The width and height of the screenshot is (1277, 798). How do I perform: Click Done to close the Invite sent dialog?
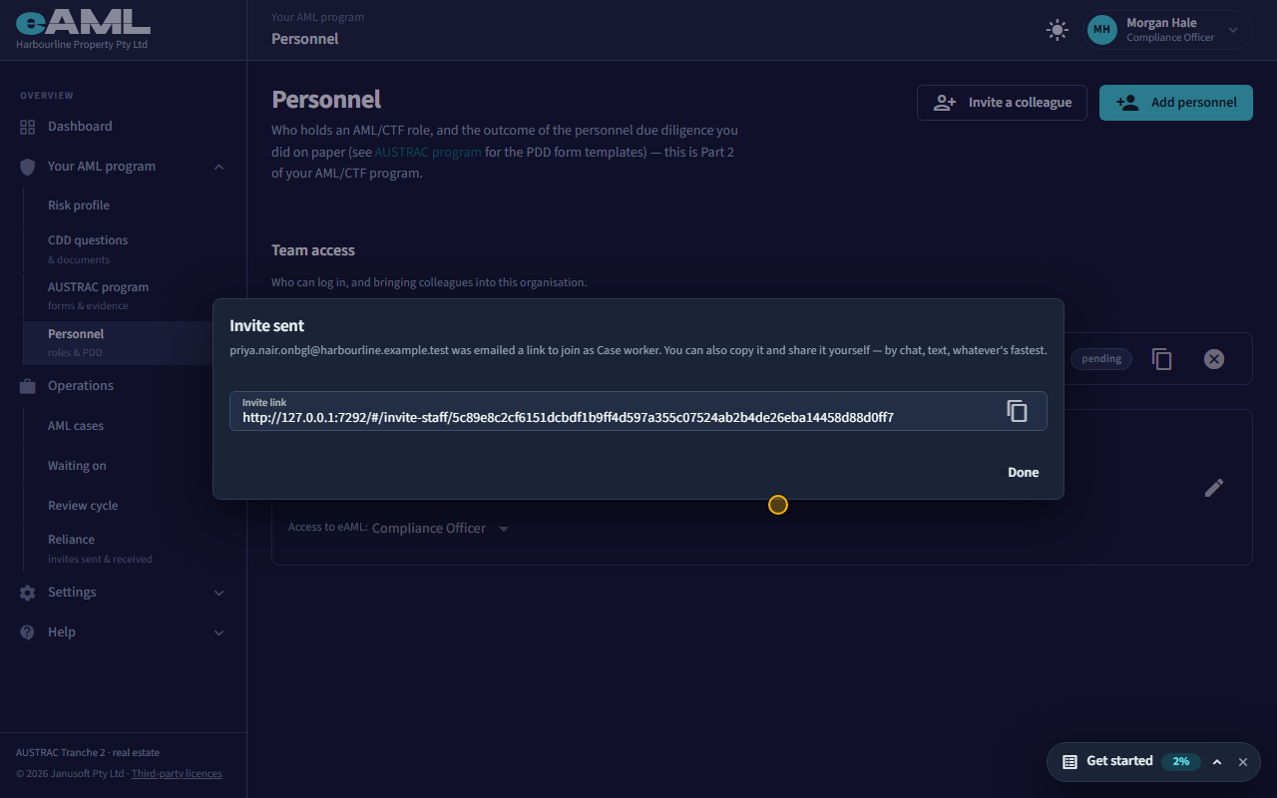pos(1023,473)
